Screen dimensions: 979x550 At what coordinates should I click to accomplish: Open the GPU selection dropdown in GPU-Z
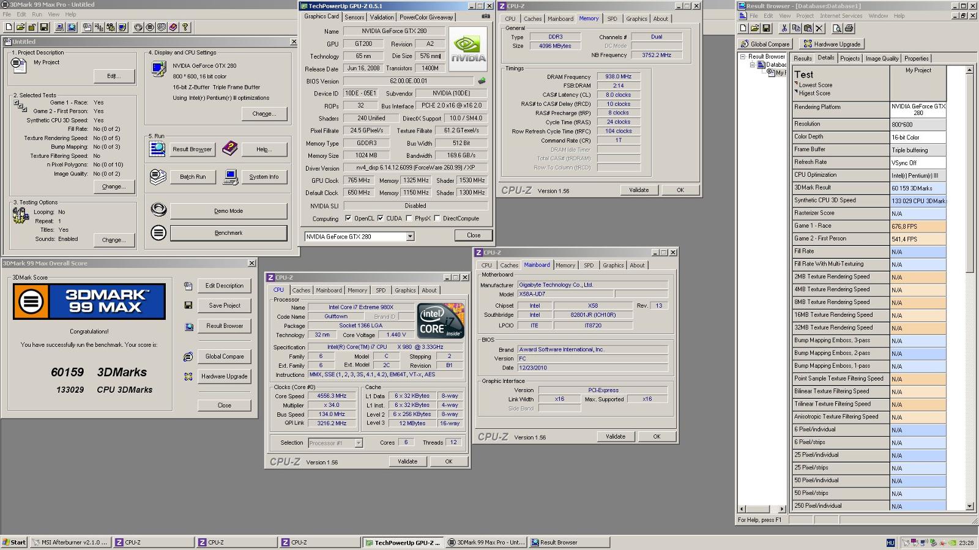click(x=410, y=236)
